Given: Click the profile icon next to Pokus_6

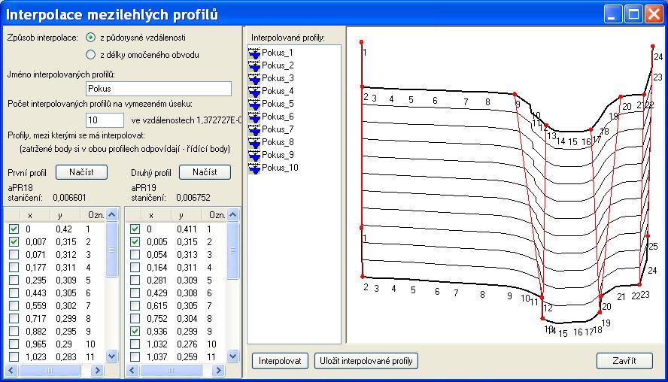Looking at the screenshot, I should point(254,117).
